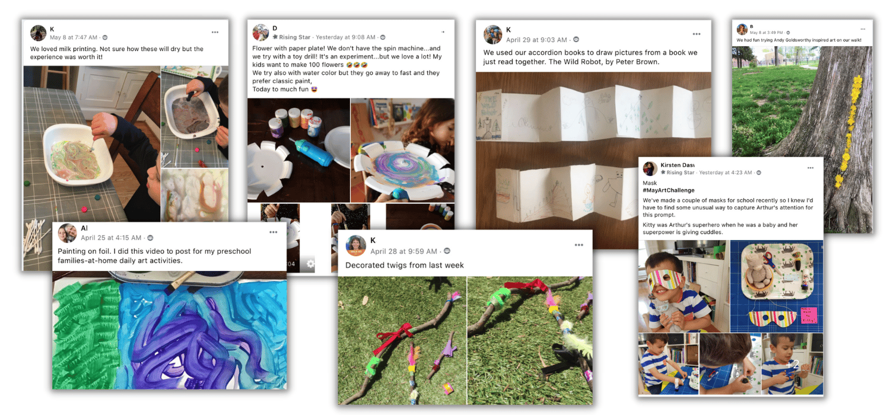Click profile avatar on accordion books post
Screen dimensions: 890x415
coord(492,34)
